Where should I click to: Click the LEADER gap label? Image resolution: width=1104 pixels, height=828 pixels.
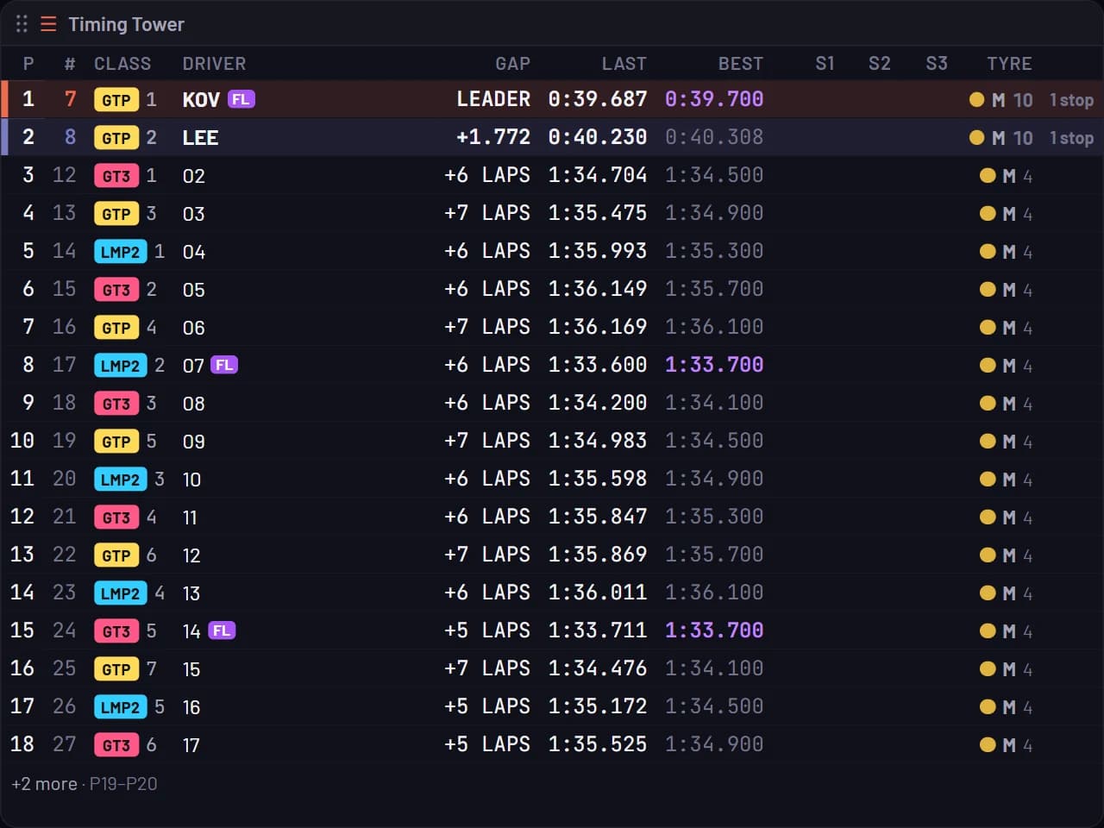[493, 99]
